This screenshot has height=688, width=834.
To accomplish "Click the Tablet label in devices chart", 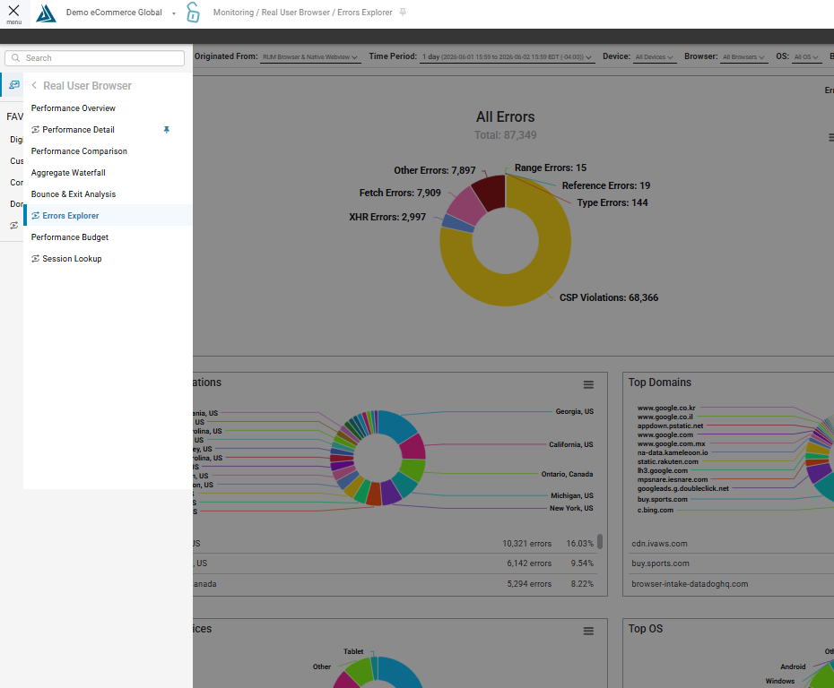I will click(353, 651).
